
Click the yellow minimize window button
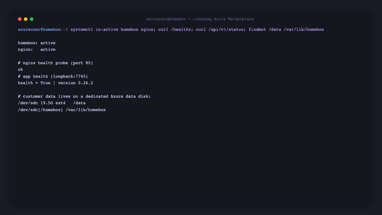click(x=26, y=19)
